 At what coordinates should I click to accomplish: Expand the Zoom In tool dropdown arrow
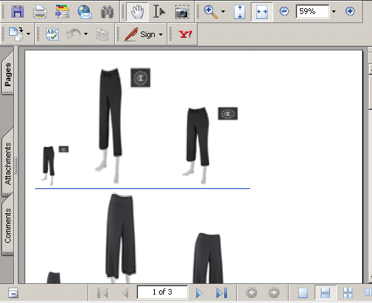[x=223, y=11]
